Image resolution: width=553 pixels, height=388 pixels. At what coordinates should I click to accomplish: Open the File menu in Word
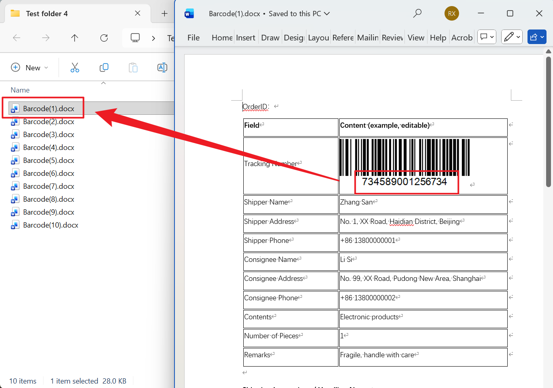click(194, 38)
